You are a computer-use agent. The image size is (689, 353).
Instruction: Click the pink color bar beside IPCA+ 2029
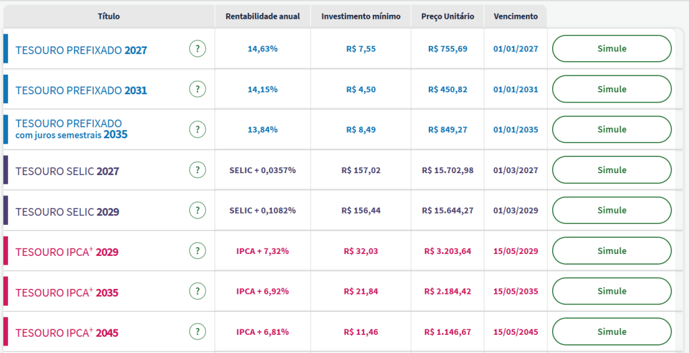(6, 251)
